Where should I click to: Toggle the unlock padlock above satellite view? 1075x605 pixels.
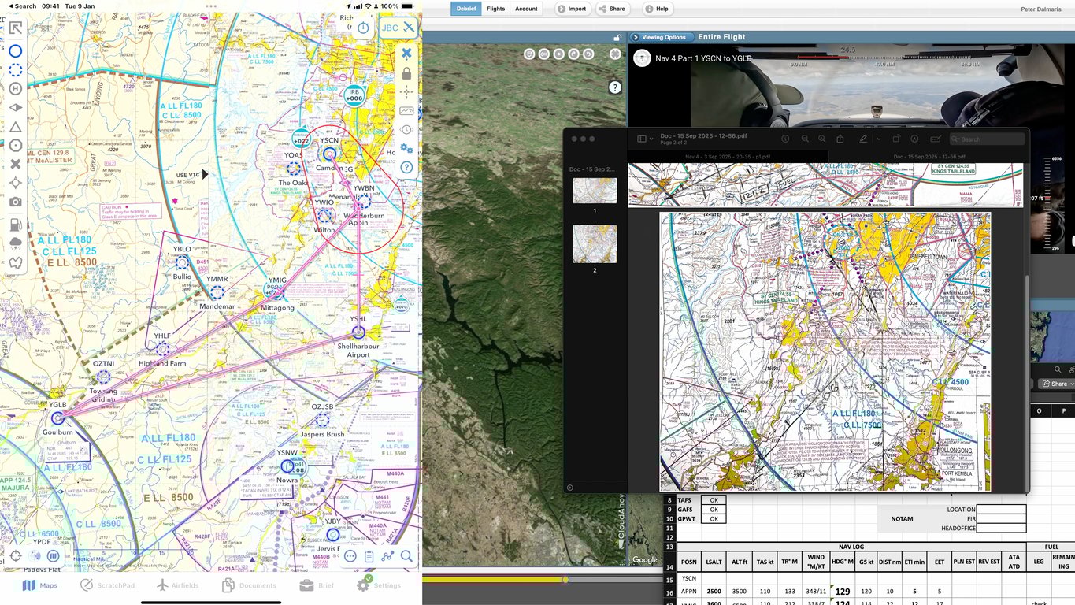(618, 37)
